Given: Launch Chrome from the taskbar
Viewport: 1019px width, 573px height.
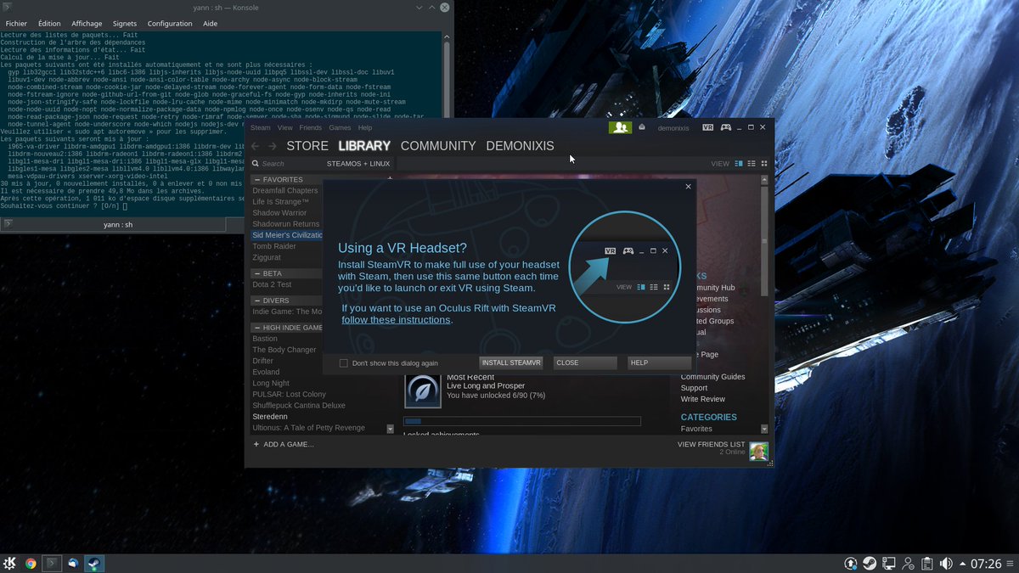Looking at the screenshot, I should [31, 563].
